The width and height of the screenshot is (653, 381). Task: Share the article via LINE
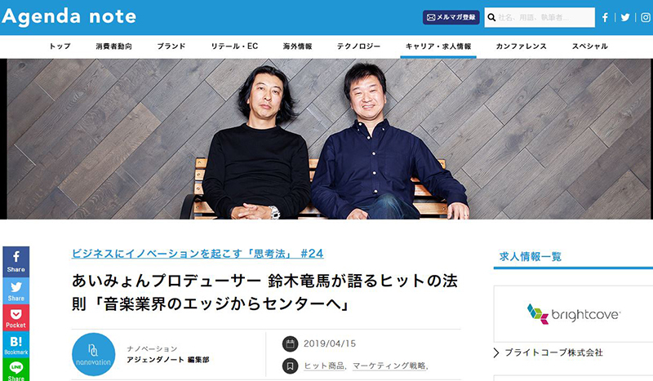16,370
